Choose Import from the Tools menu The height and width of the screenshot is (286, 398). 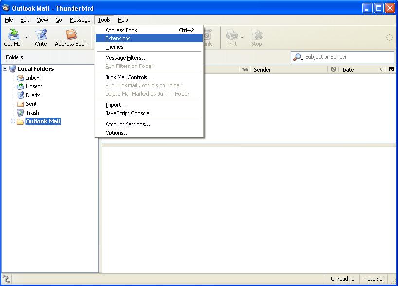[149, 105]
